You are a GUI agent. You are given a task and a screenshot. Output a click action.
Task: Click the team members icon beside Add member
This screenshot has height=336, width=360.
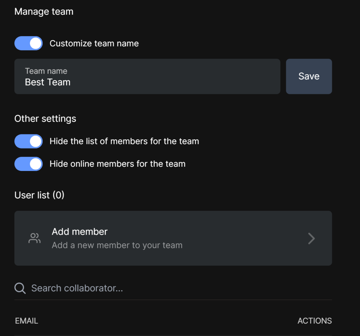34,238
